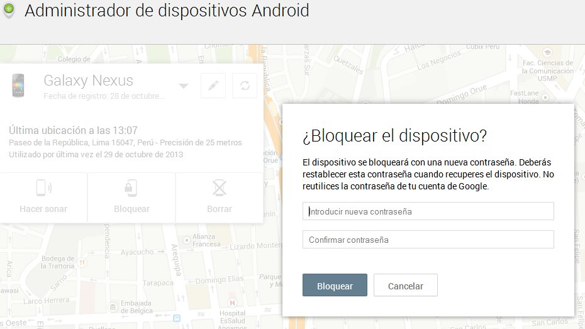Viewport: 585px width, 329px height.
Task: Click the Android Device Manager logo icon
Action: [9, 9]
